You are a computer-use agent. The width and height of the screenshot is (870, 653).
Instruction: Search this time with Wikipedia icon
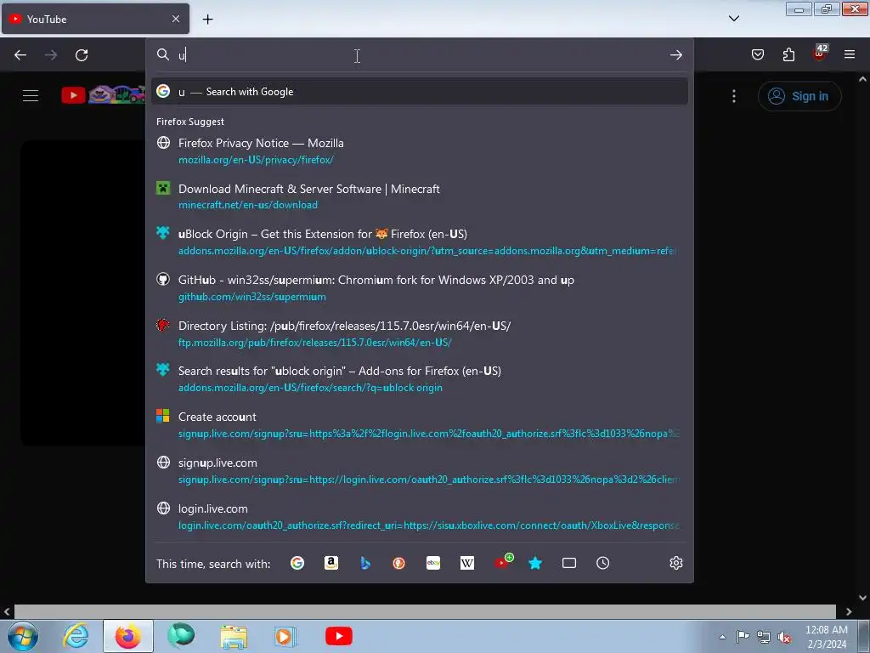tap(467, 563)
